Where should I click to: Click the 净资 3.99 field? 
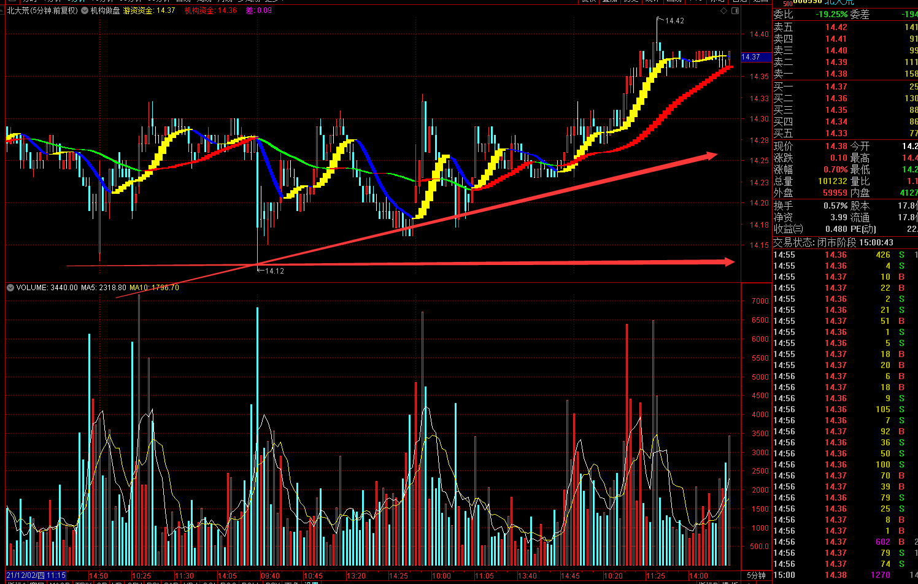811,217
